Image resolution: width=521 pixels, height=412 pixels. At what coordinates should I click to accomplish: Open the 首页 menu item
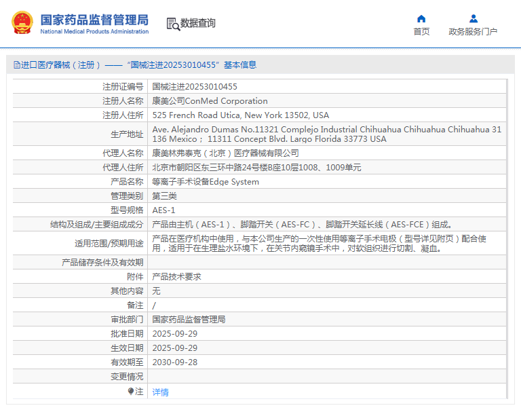click(421, 31)
